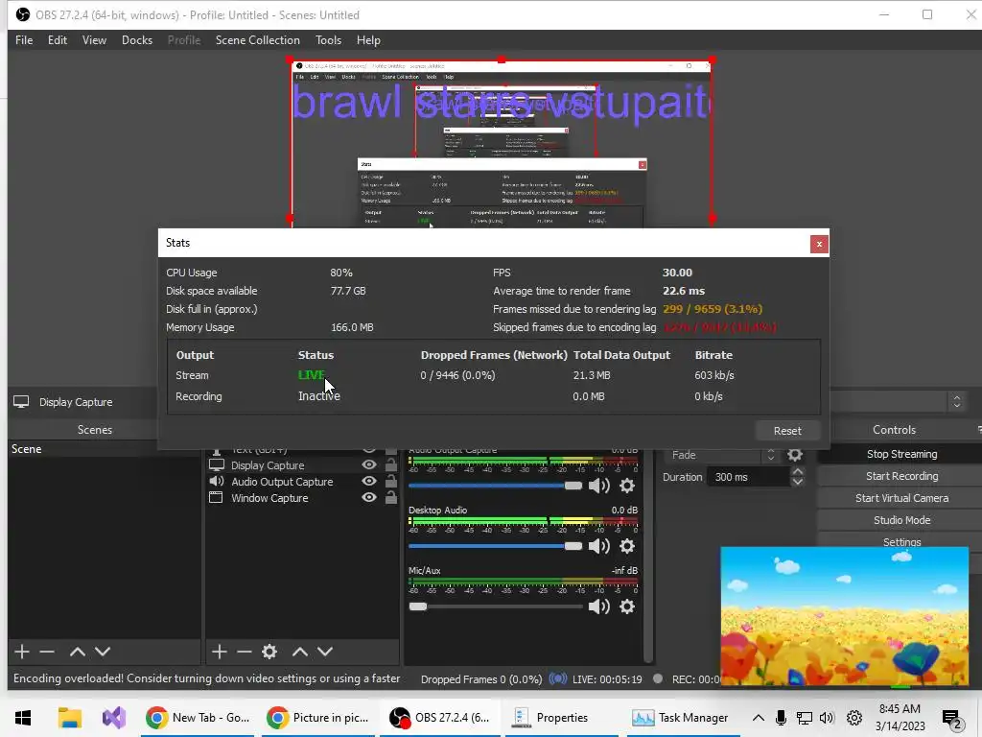
Task: Hide the Display Capture source
Action: coord(369,465)
